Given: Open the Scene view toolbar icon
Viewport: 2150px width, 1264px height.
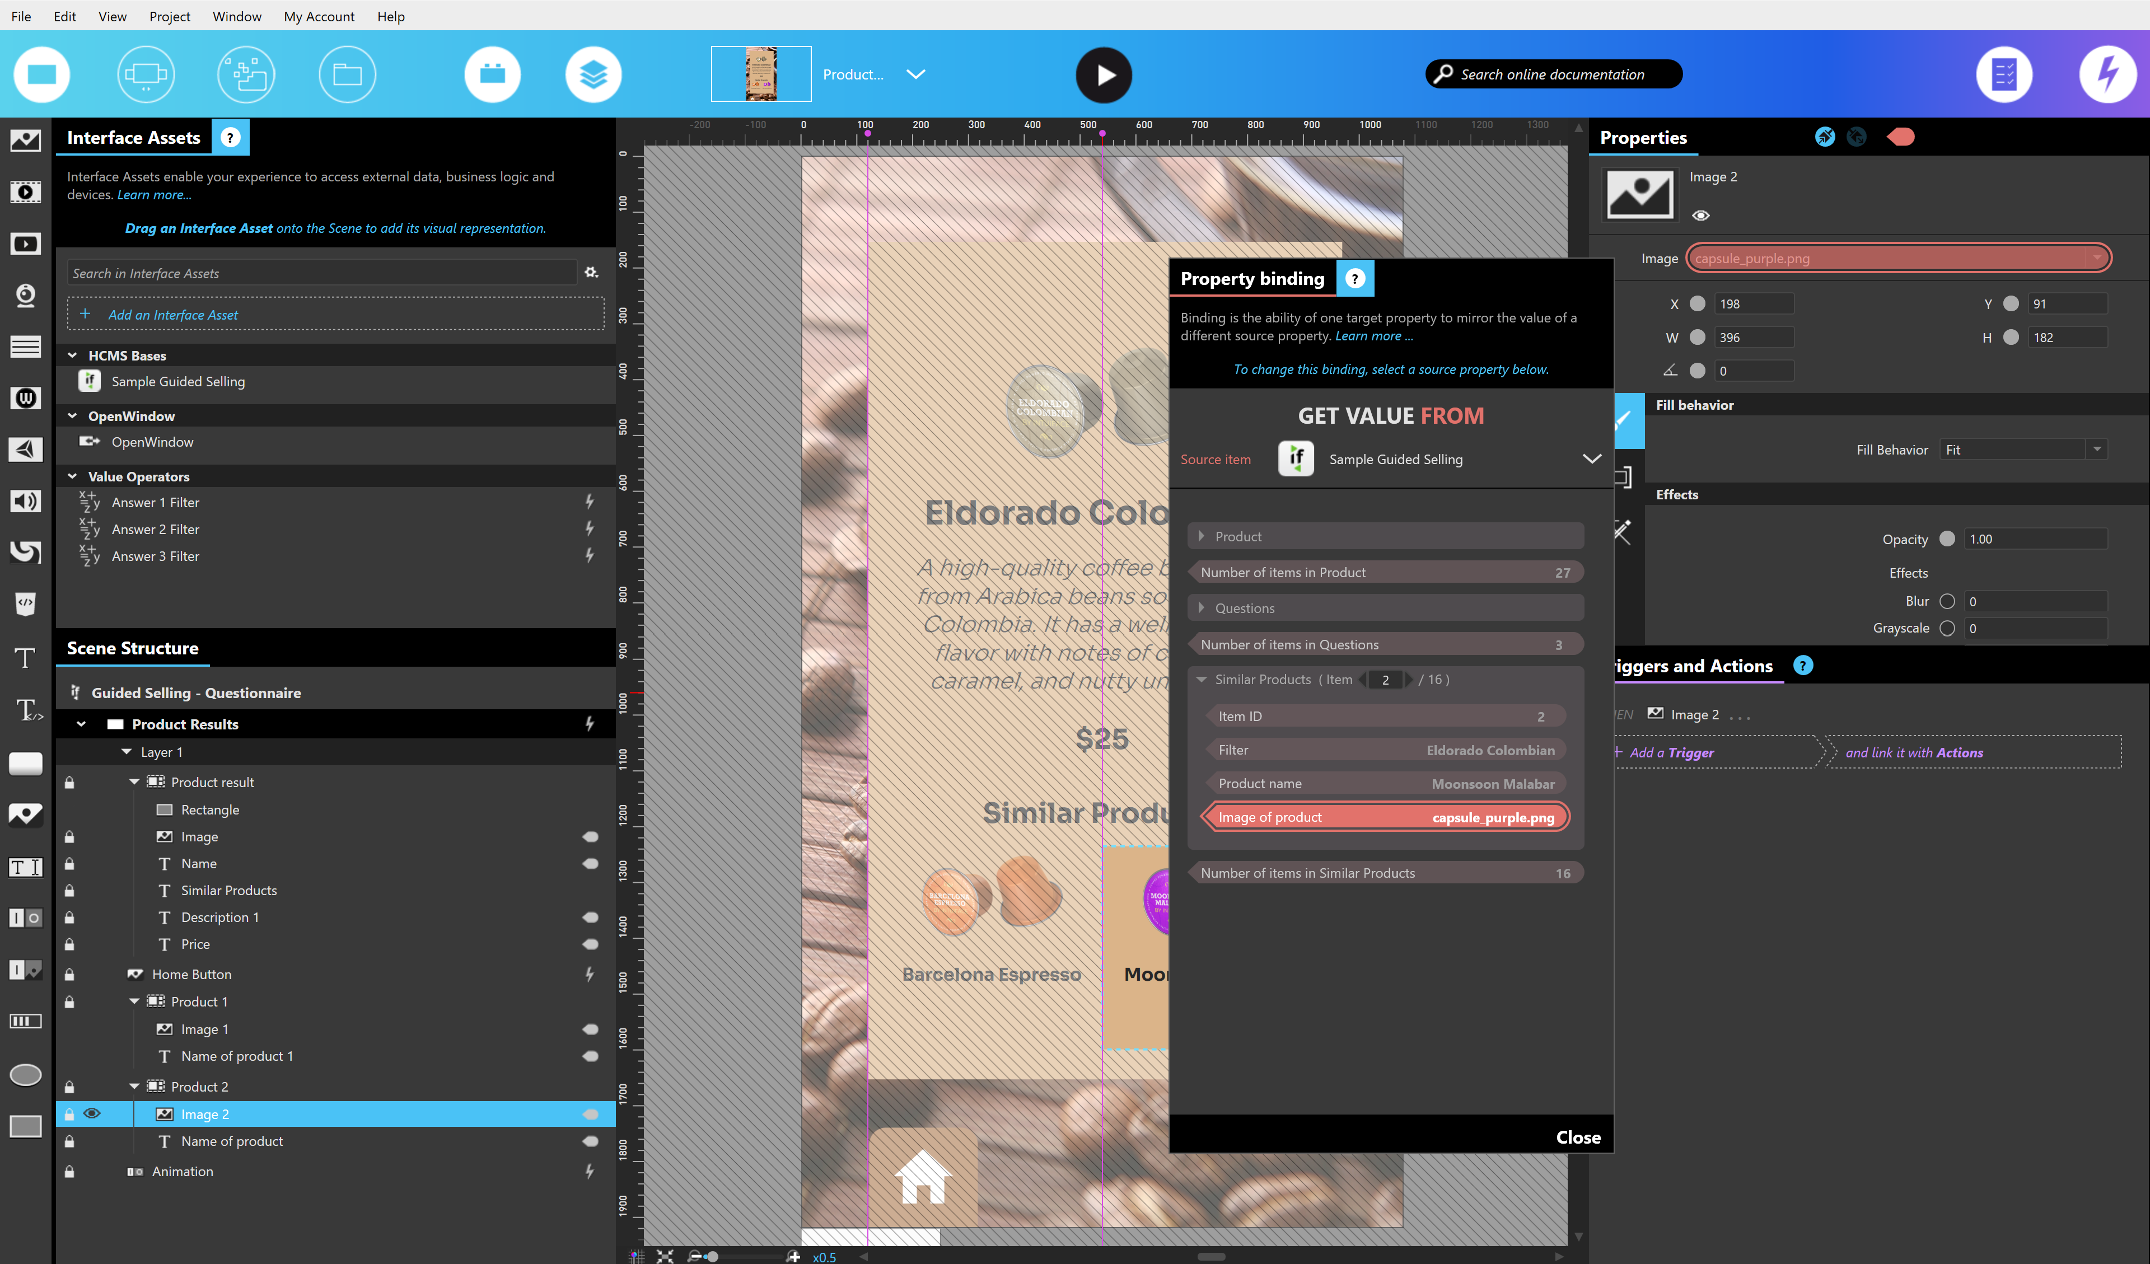Looking at the screenshot, I should 42,74.
